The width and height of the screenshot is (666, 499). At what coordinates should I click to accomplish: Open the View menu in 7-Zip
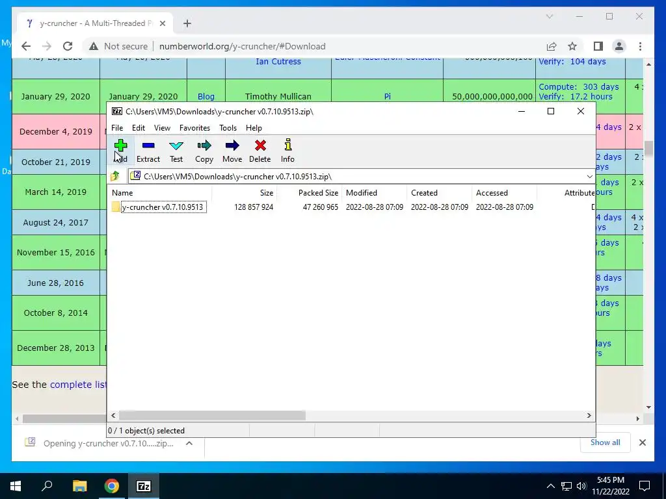point(162,128)
